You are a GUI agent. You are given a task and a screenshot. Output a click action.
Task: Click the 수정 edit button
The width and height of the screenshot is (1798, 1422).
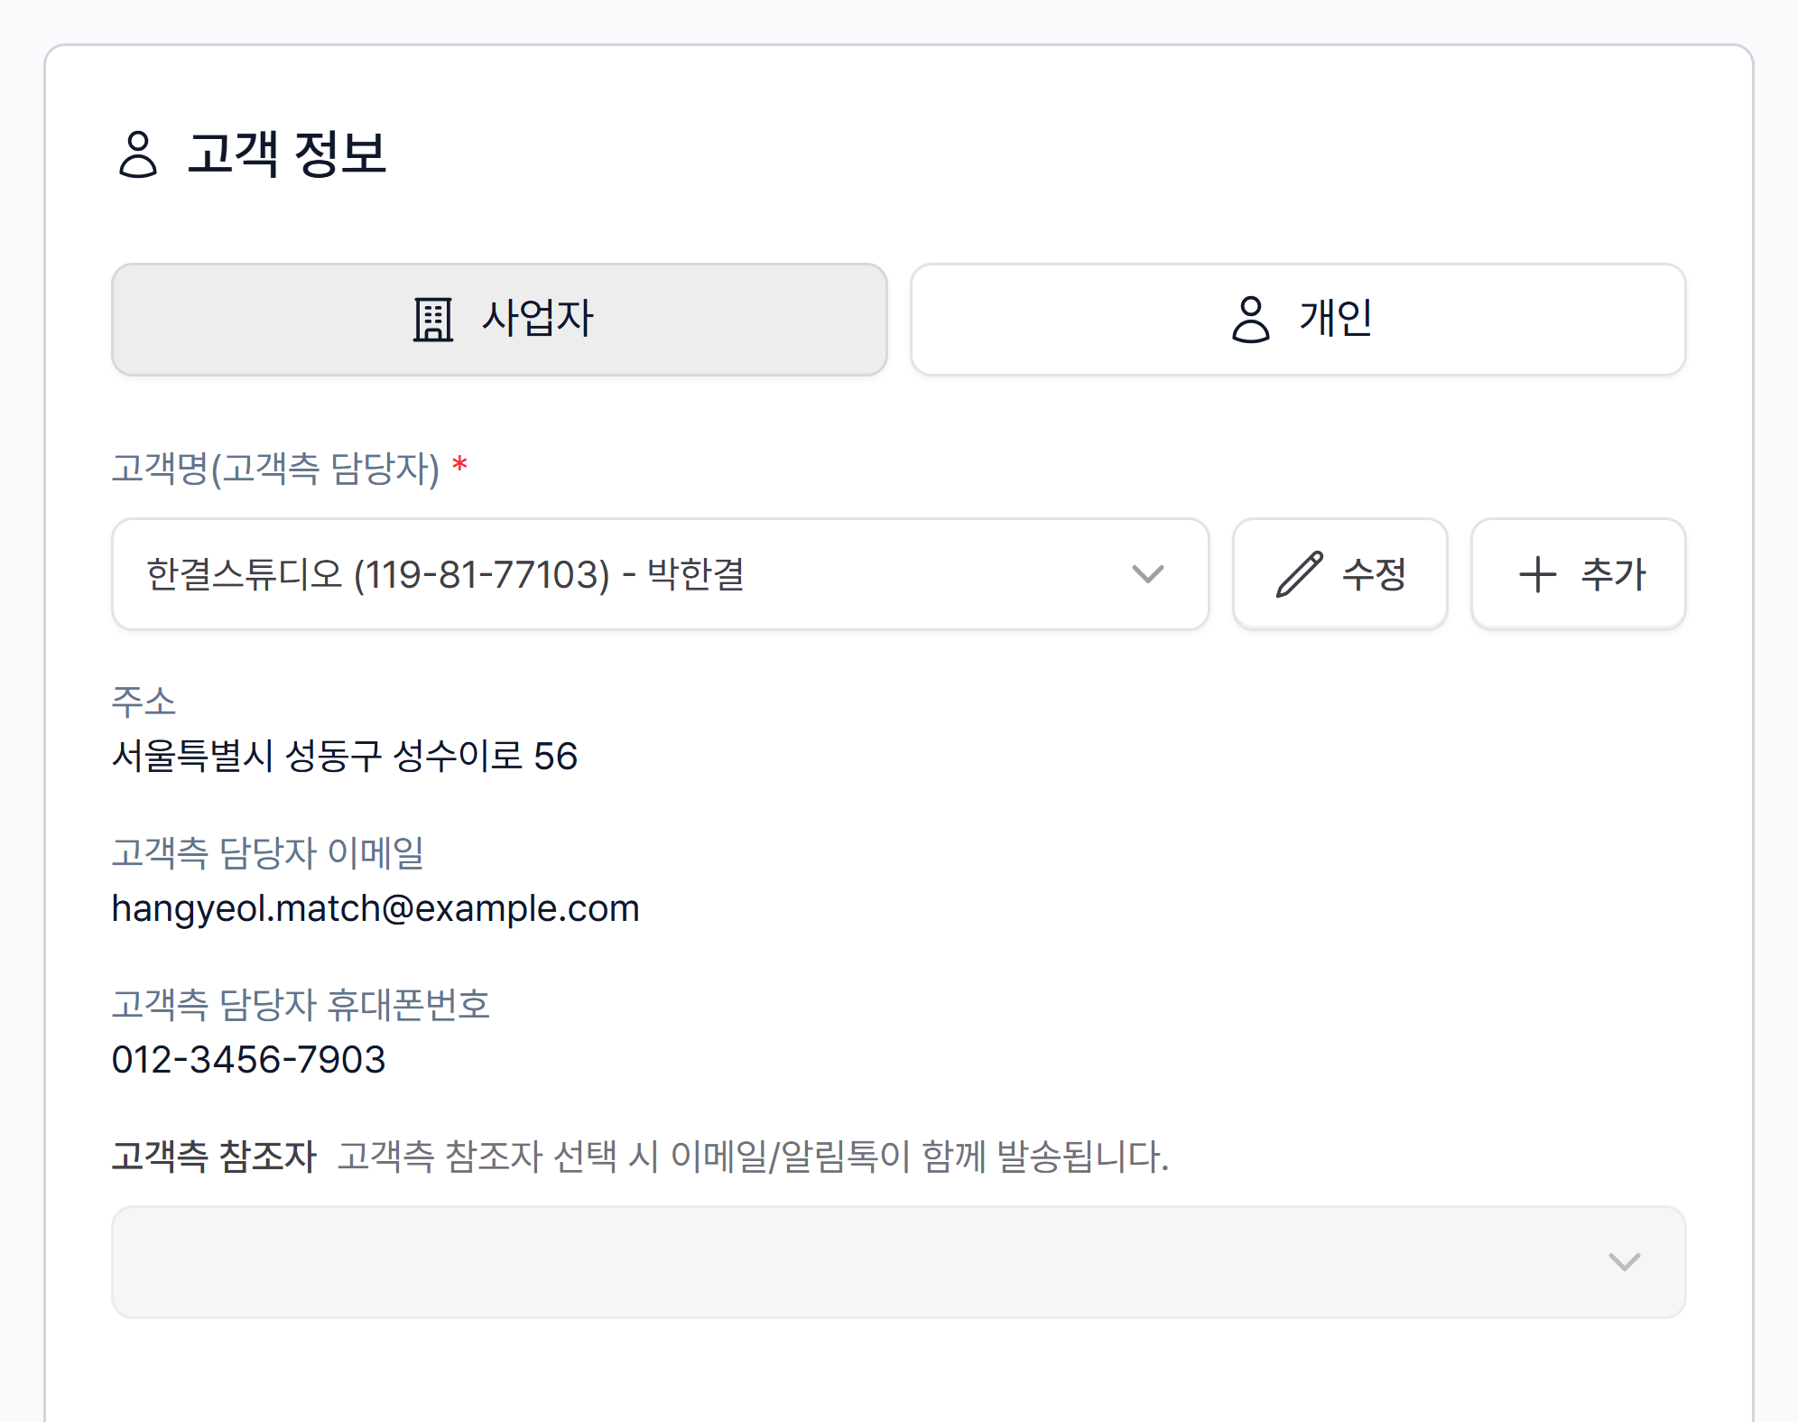(1340, 574)
